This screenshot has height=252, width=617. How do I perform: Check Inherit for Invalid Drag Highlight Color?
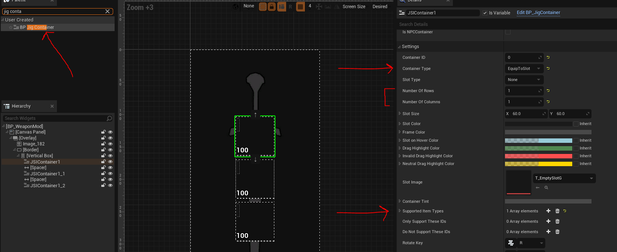point(576,156)
